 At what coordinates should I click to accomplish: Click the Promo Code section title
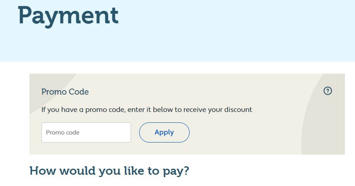(x=65, y=92)
